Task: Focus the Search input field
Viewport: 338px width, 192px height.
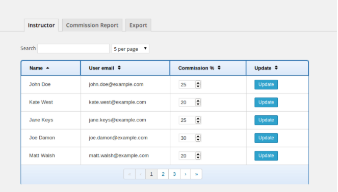Action: point(73,49)
